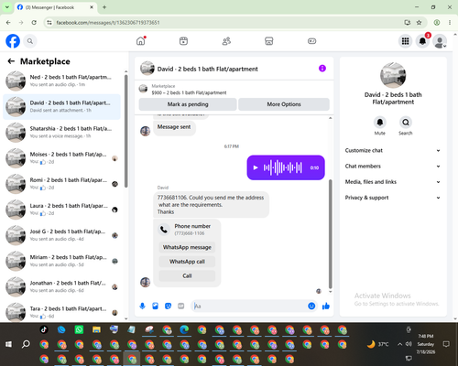Go back with the Marketplace arrow
Screen dimensions: 458x366
(x=11, y=61)
